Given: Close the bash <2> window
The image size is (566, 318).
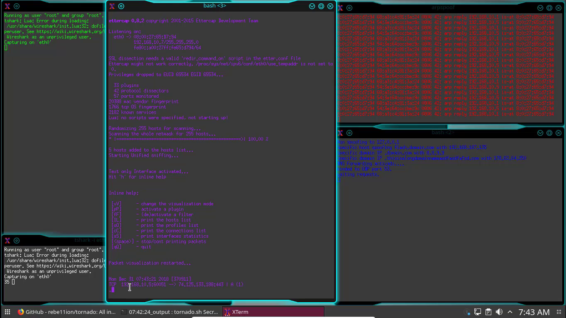Looking at the screenshot, I should [x=559, y=133].
